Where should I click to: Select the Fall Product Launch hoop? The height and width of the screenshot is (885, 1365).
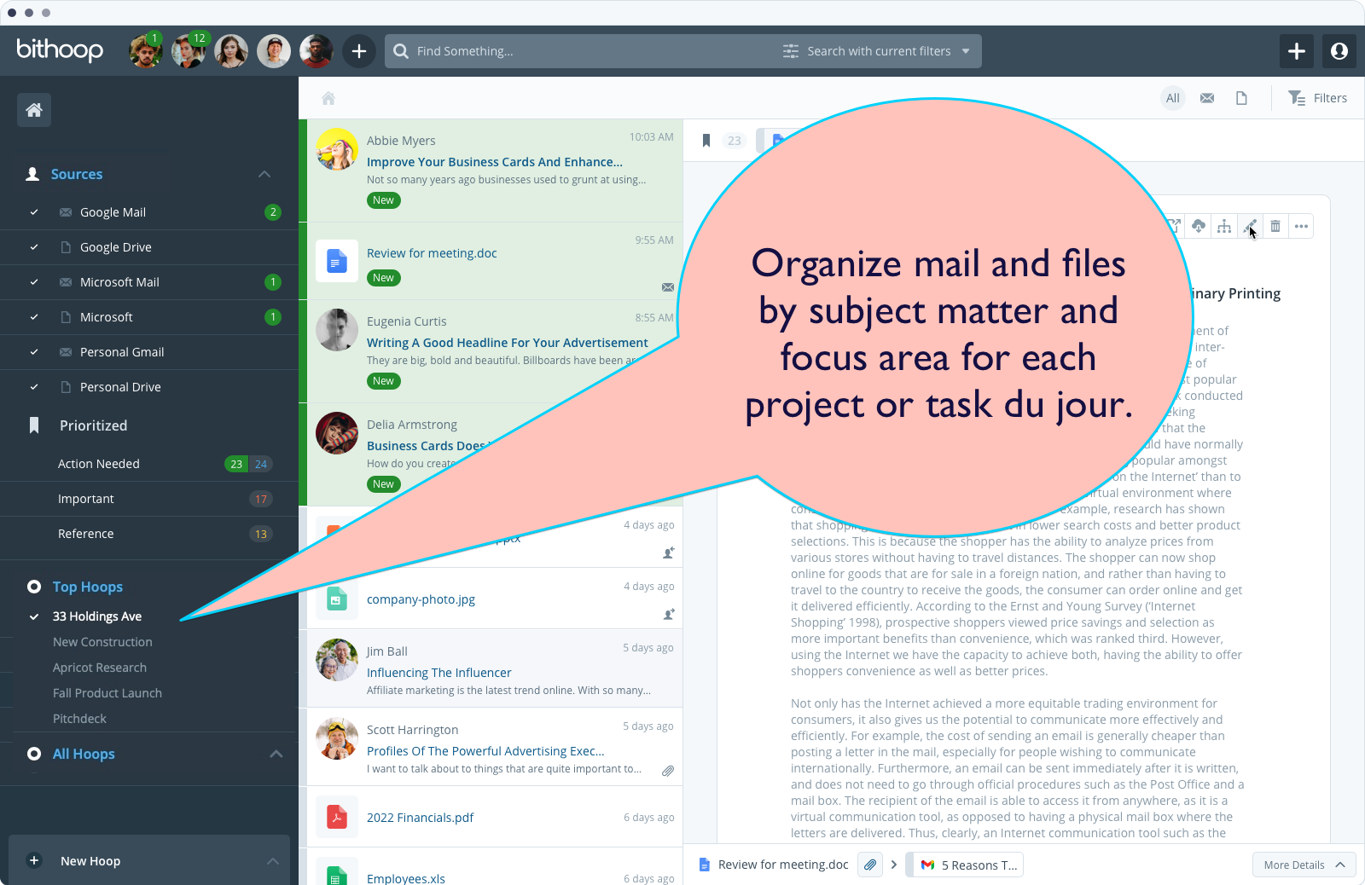(107, 693)
